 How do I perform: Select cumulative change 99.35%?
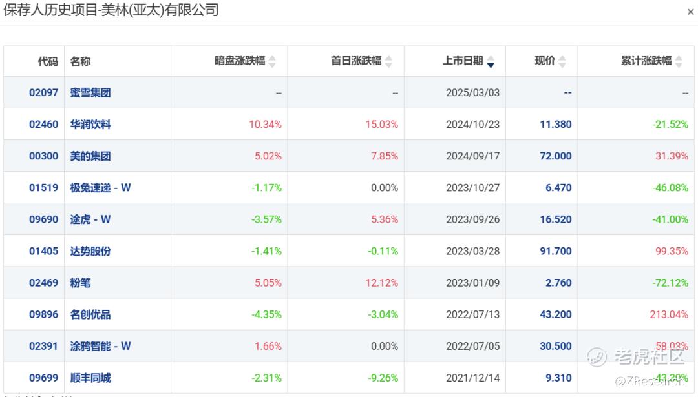point(672,251)
